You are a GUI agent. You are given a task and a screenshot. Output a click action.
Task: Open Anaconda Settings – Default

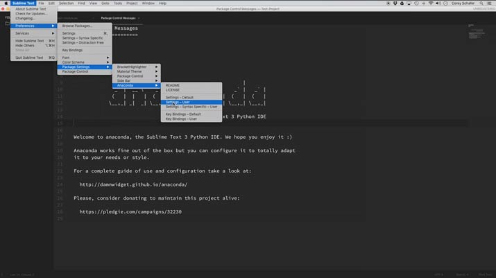(191, 98)
